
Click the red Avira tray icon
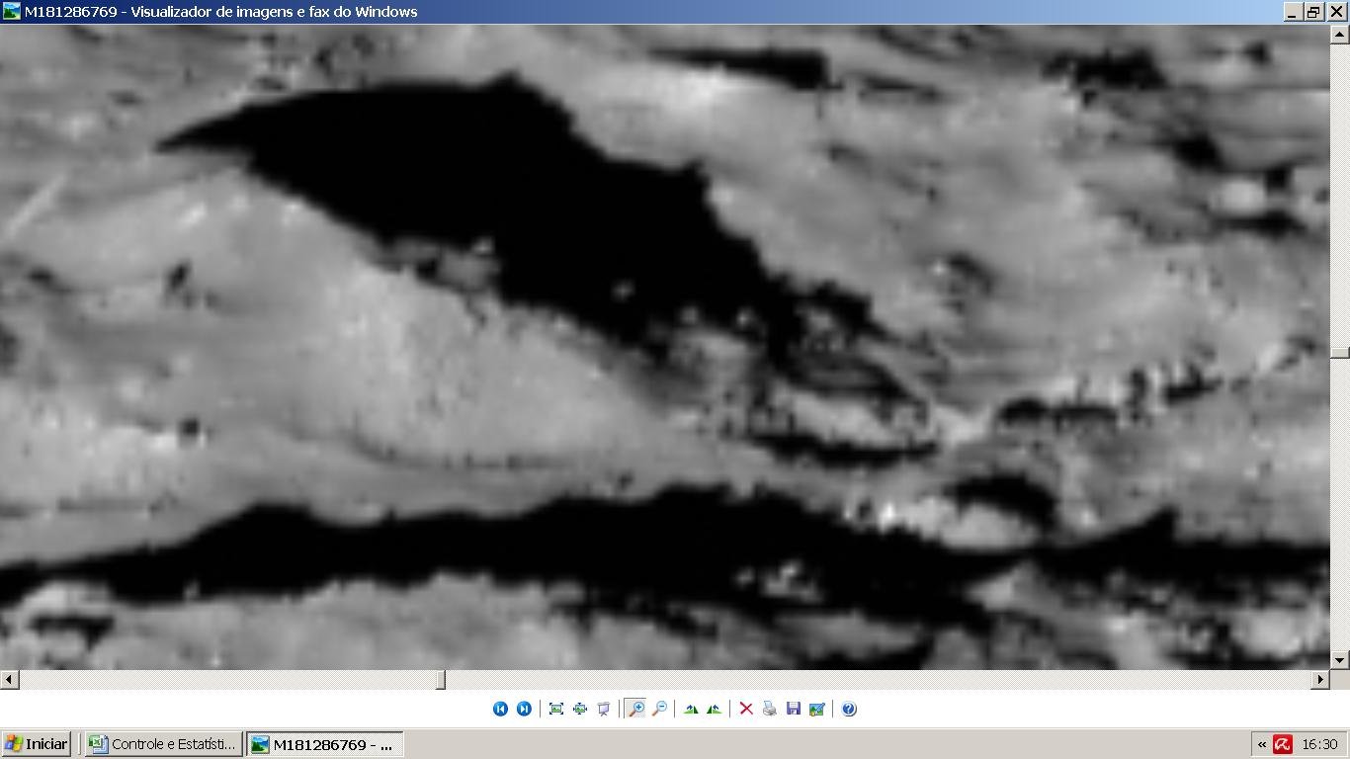(x=1283, y=744)
